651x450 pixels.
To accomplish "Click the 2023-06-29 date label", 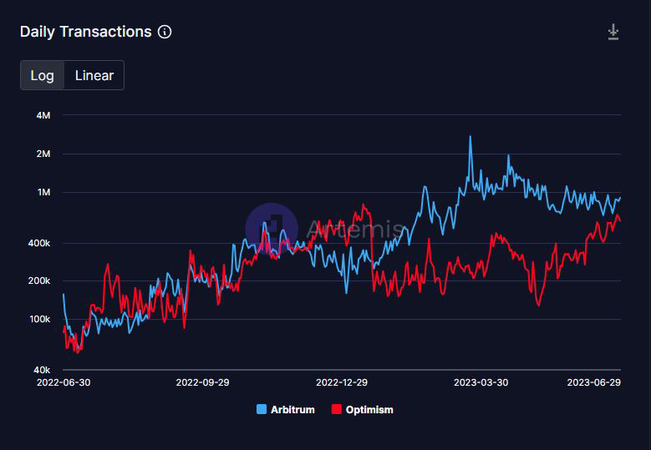I will click(x=593, y=382).
